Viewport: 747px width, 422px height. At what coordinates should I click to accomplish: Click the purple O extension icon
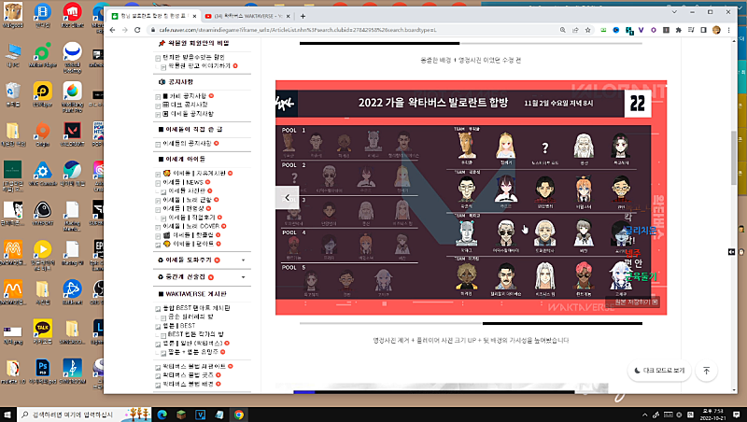[653, 30]
